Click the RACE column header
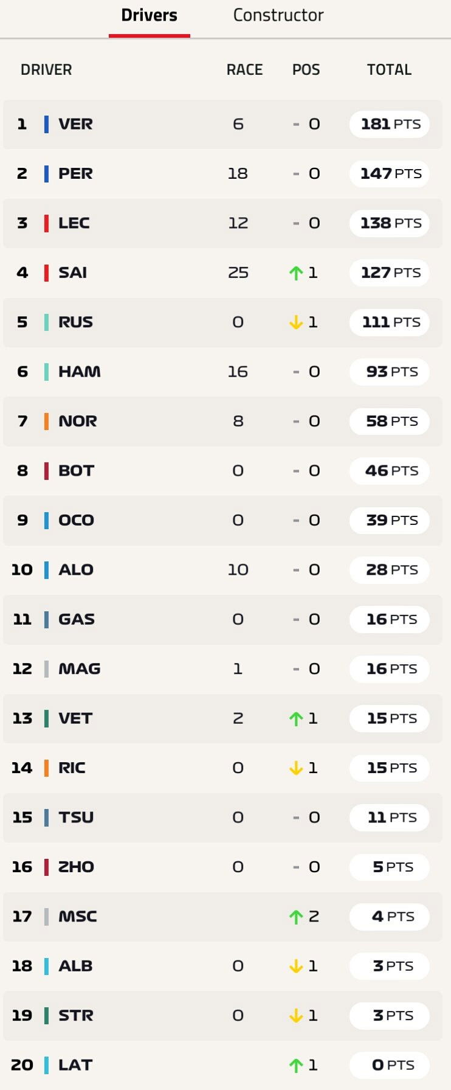451x1090 pixels. [244, 70]
